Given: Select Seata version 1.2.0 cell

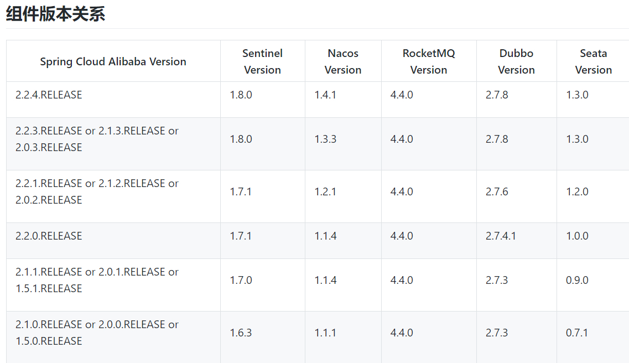Looking at the screenshot, I should (577, 192).
